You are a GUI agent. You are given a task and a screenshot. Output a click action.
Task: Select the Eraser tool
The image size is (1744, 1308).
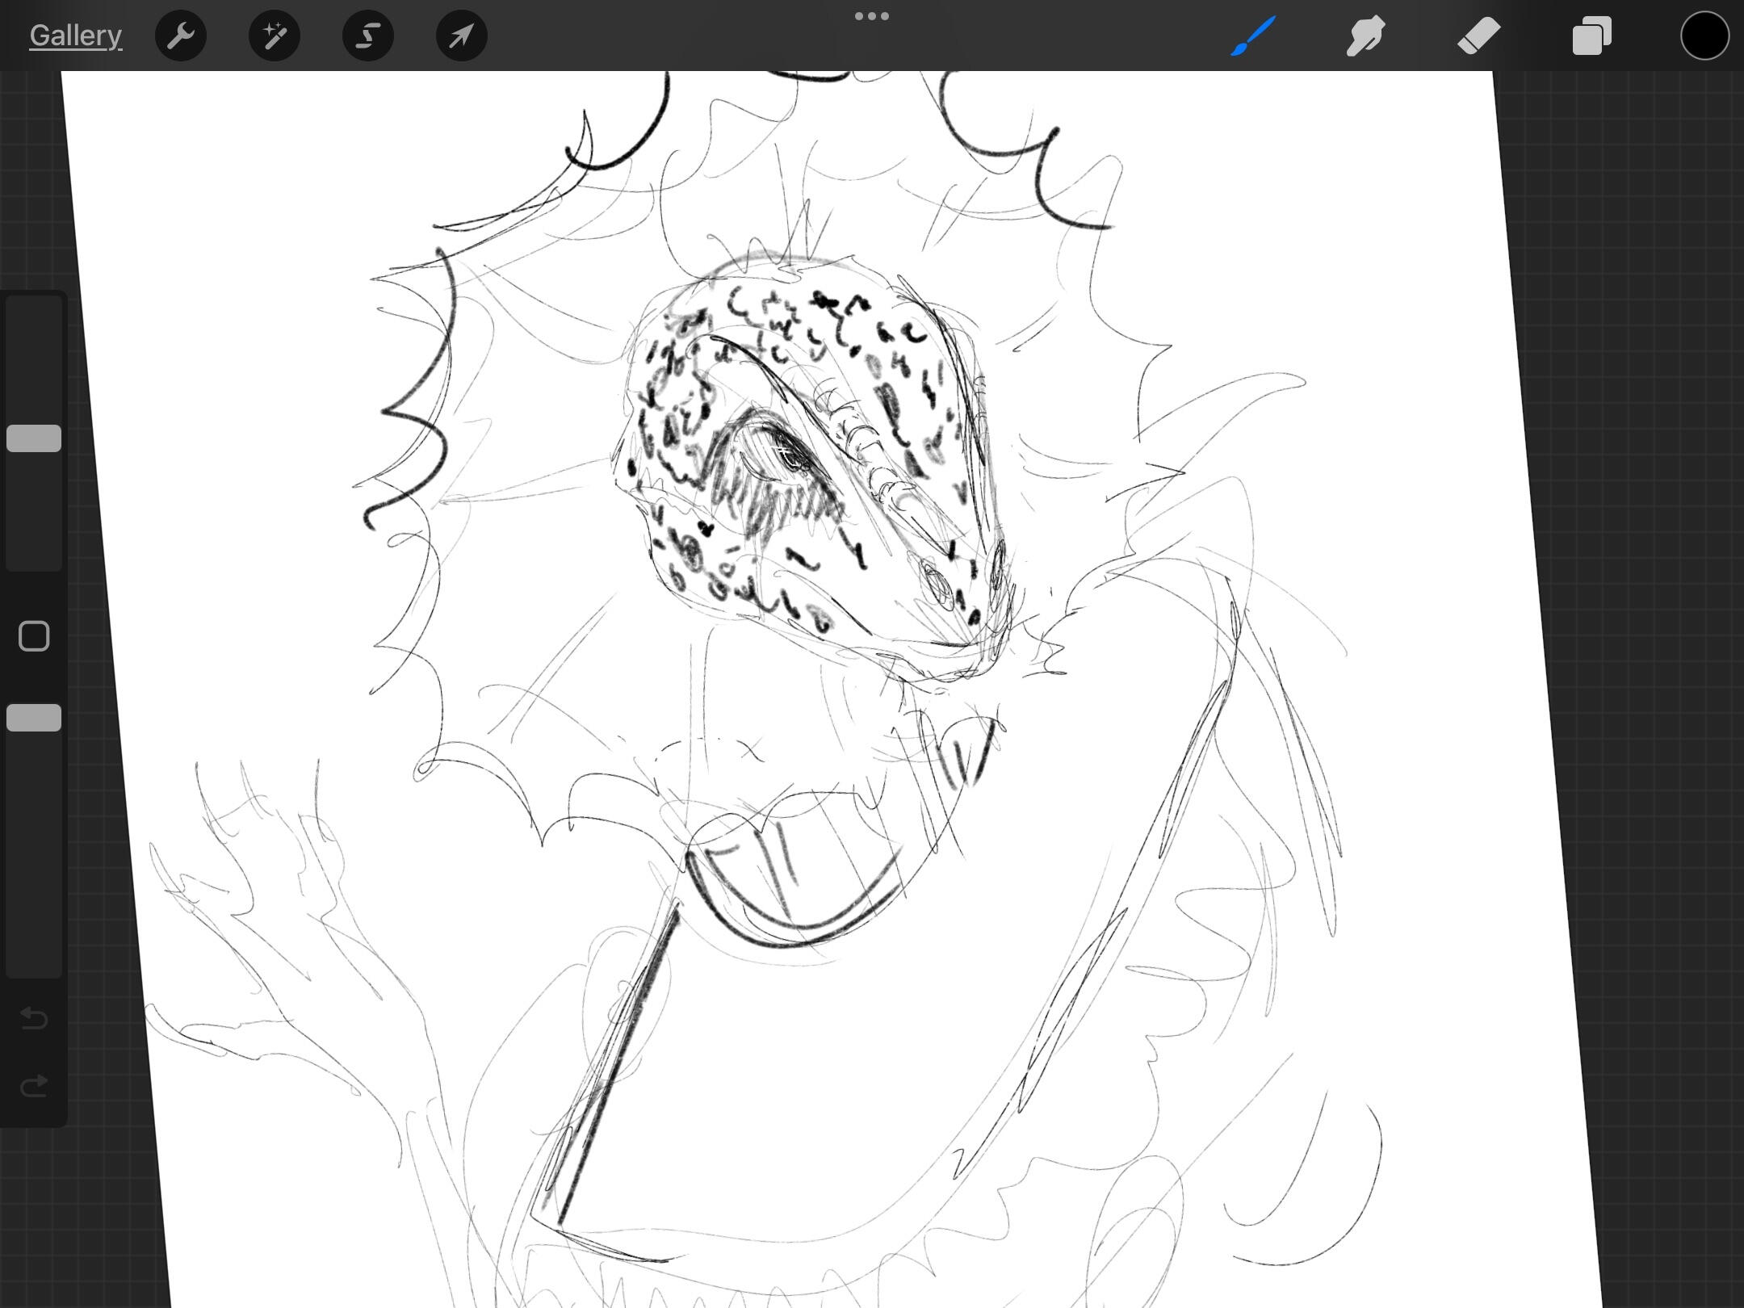tap(1478, 36)
